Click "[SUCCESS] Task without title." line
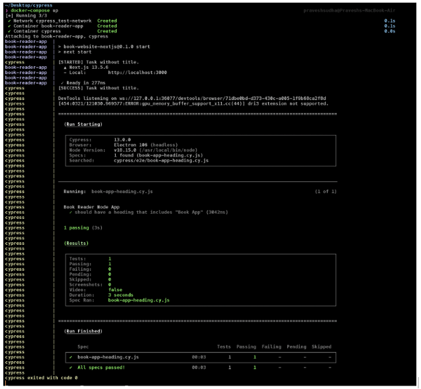Screen dimensions: 421x389 99,88
